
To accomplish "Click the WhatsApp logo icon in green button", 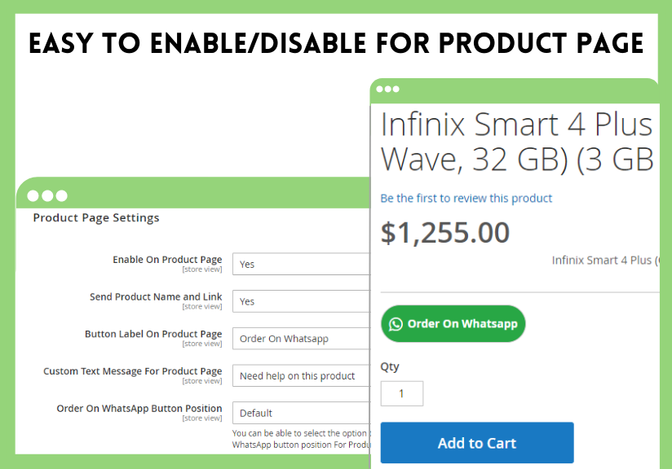I will [396, 324].
